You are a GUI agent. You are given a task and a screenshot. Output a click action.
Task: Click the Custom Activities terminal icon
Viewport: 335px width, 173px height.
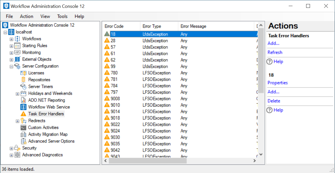coord(24,128)
